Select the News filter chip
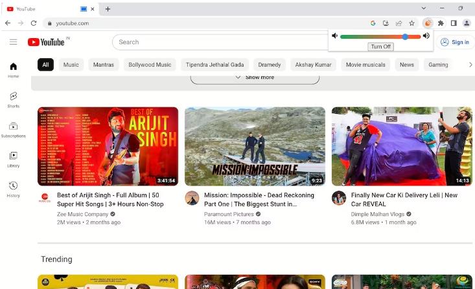 pos(406,65)
